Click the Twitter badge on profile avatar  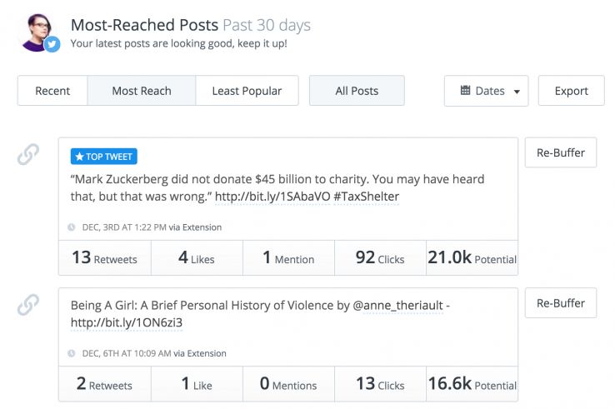pos(52,43)
